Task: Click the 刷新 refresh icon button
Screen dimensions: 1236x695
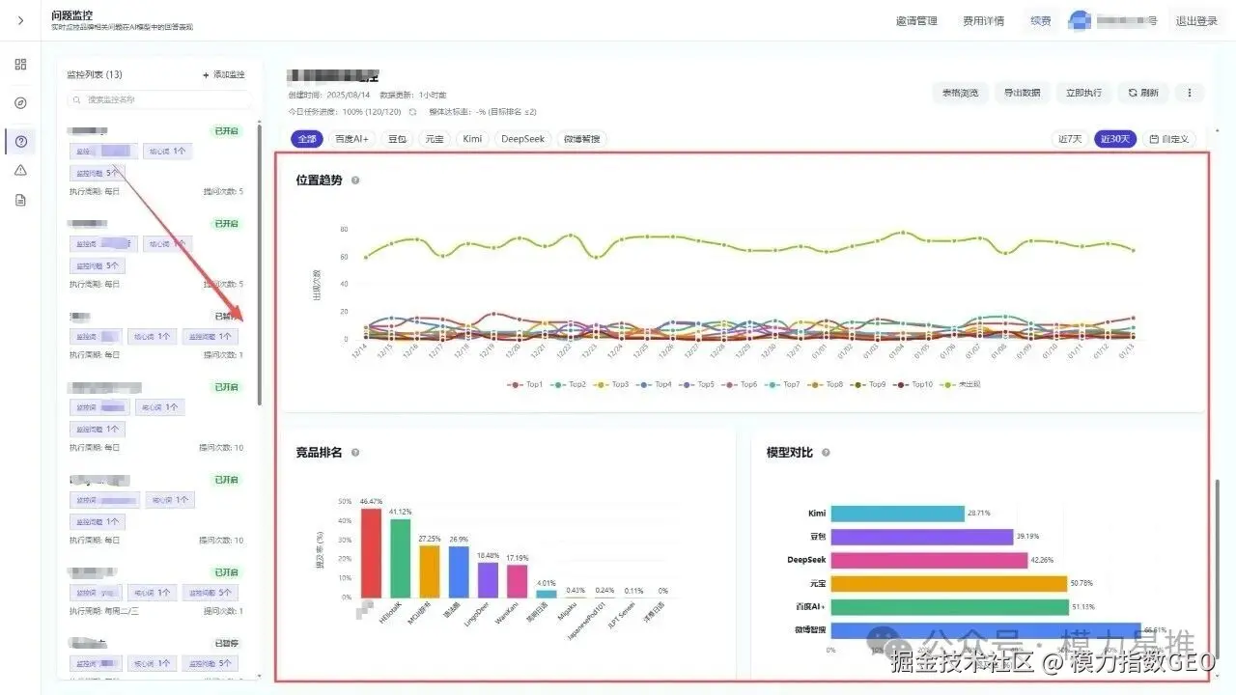Action: tap(1143, 93)
